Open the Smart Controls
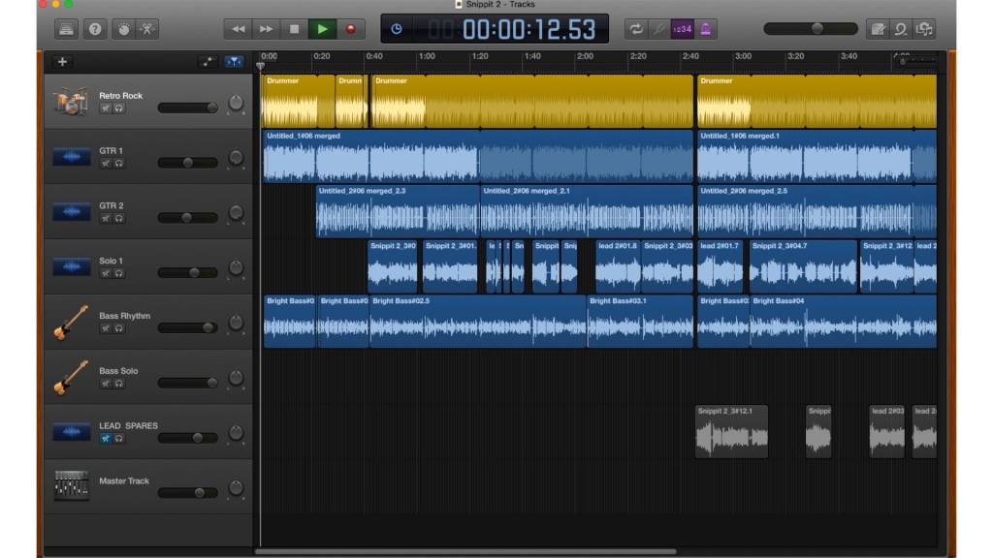 pyautogui.click(x=123, y=29)
